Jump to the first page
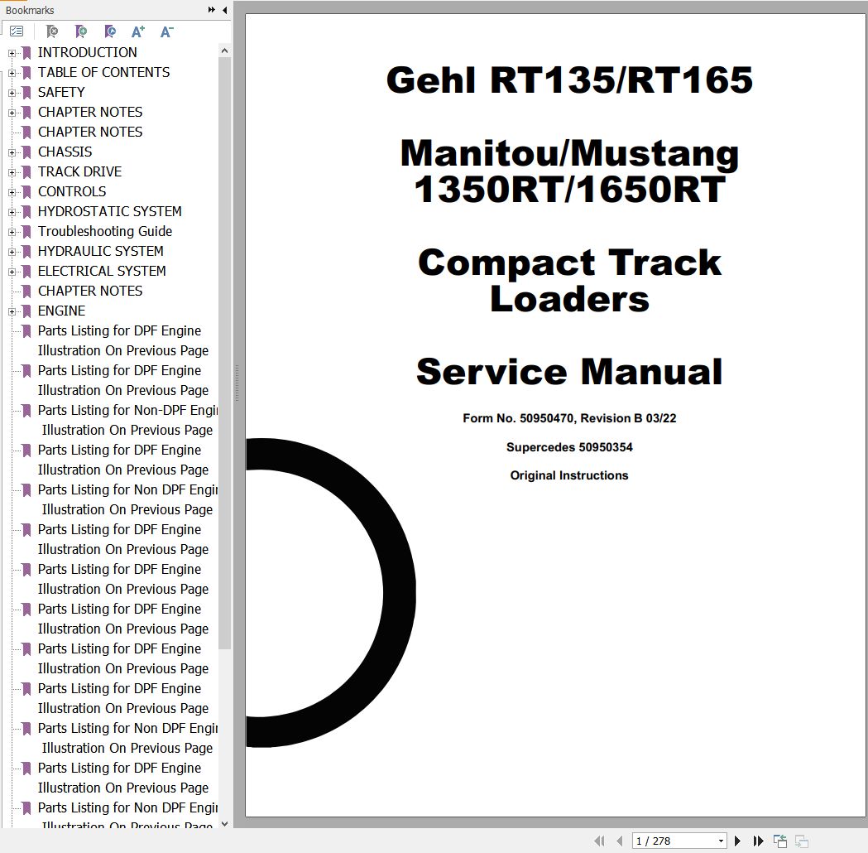The height and width of the screenshot is (853, 868). (599, 841)
